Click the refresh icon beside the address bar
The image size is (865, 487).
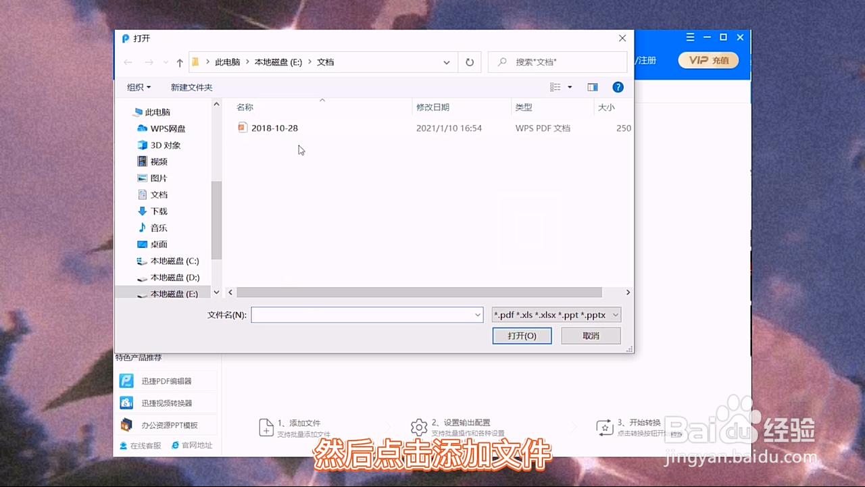point(469,61)
